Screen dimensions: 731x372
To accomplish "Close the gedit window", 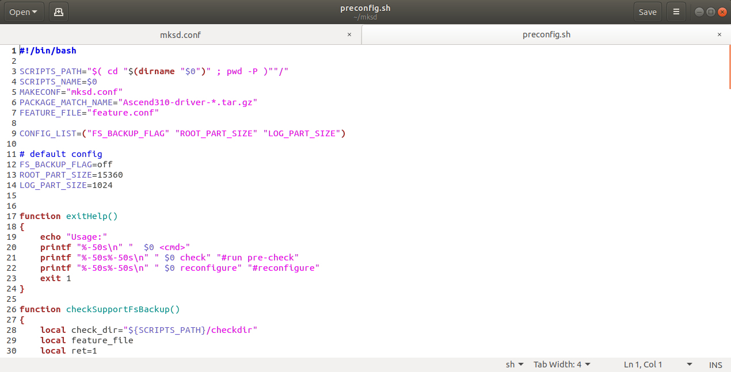I will (722, 11).
